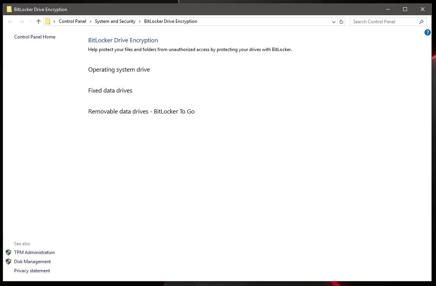
Task: Click the BitLocker Drive Encryption page title
Action: point(123,40)
